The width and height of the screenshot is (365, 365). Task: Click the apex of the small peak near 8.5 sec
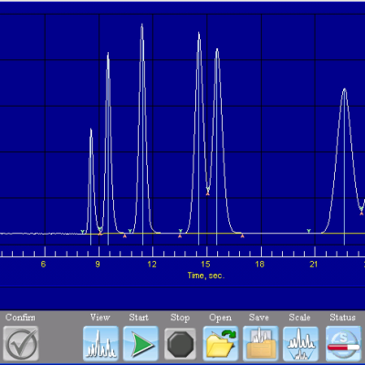point(91,130)
